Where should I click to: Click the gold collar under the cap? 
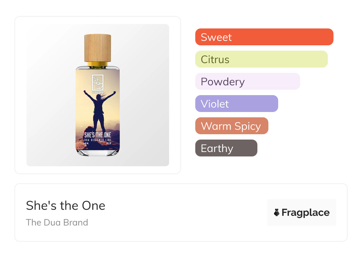[98, 64]
